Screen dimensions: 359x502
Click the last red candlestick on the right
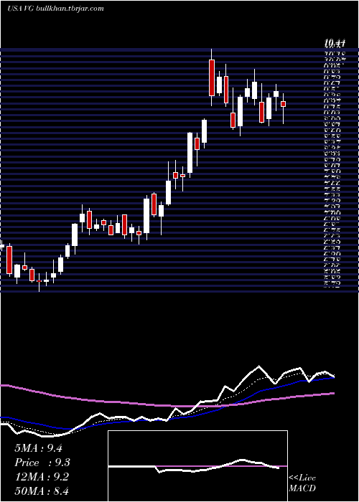point(283,104)
